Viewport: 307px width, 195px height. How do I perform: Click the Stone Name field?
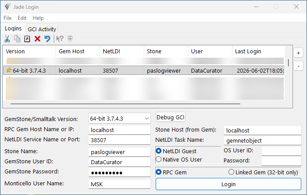point(119,152)
